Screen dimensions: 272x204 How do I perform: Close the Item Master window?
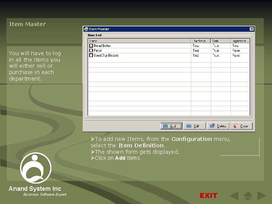252,29
